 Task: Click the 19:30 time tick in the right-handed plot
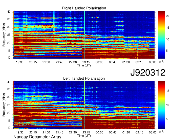20,62
